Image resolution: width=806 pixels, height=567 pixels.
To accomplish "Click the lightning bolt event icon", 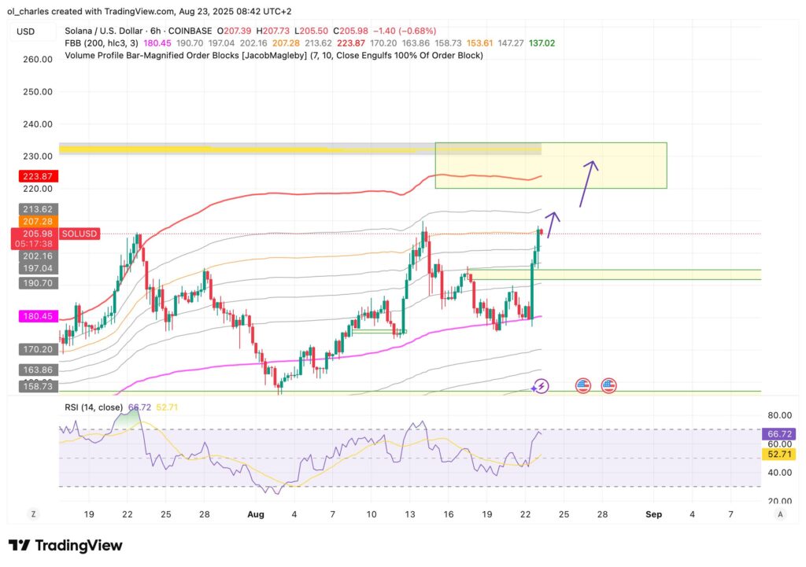I will tap(541, 386).
